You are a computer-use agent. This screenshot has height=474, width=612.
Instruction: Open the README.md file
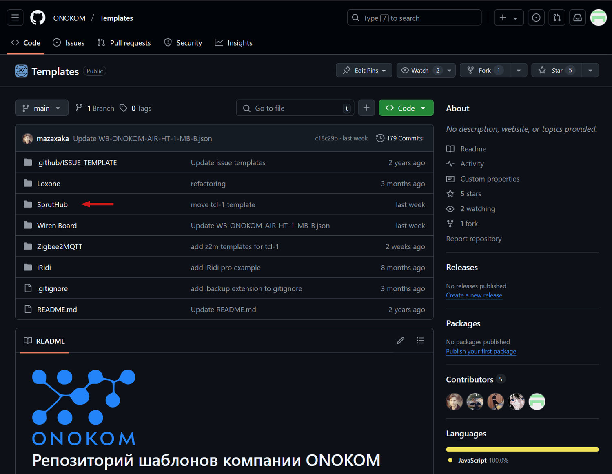point(57,310)
